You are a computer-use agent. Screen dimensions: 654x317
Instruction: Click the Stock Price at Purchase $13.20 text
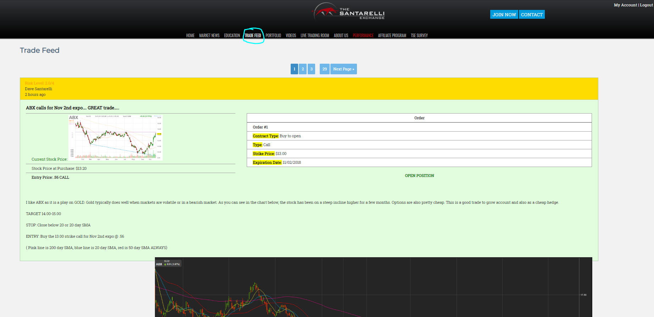click(59, 168)
